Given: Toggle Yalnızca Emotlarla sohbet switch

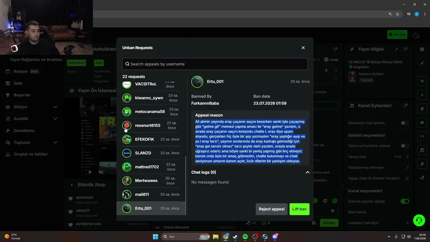Looking at the screenshot, I should point(405,146).
